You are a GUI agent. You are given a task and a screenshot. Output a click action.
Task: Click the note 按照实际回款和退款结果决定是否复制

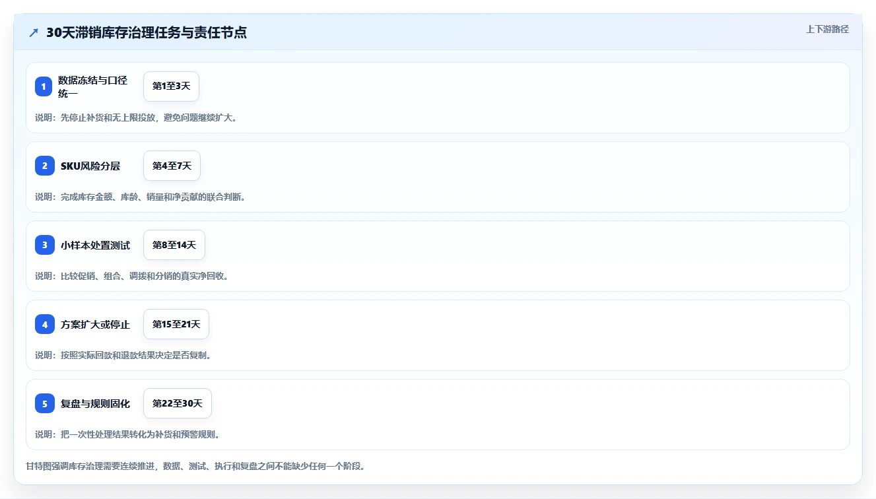[x=123, y=355]
